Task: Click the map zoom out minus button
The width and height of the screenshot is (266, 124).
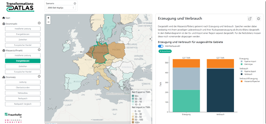Action: click(x=48, y=22)
